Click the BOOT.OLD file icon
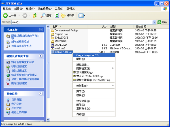 pyautogui.click(x=52, y=45)
